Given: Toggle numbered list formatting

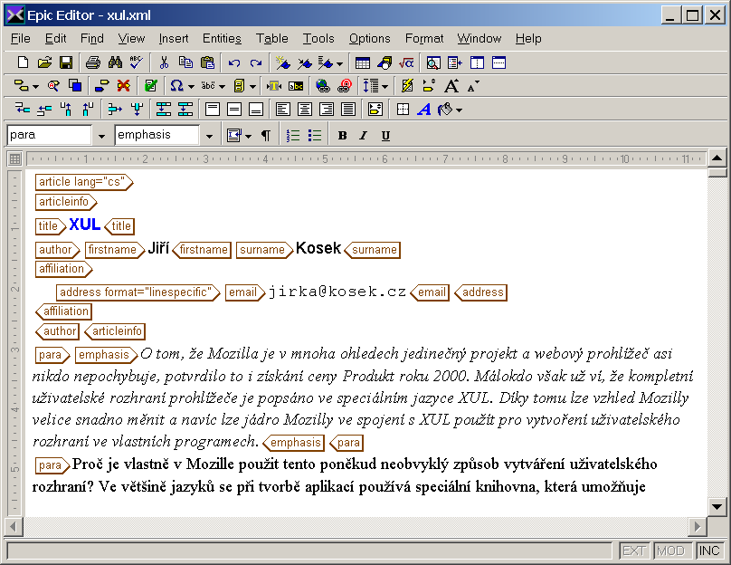Looking at the screenshot, I should point(293,135).
